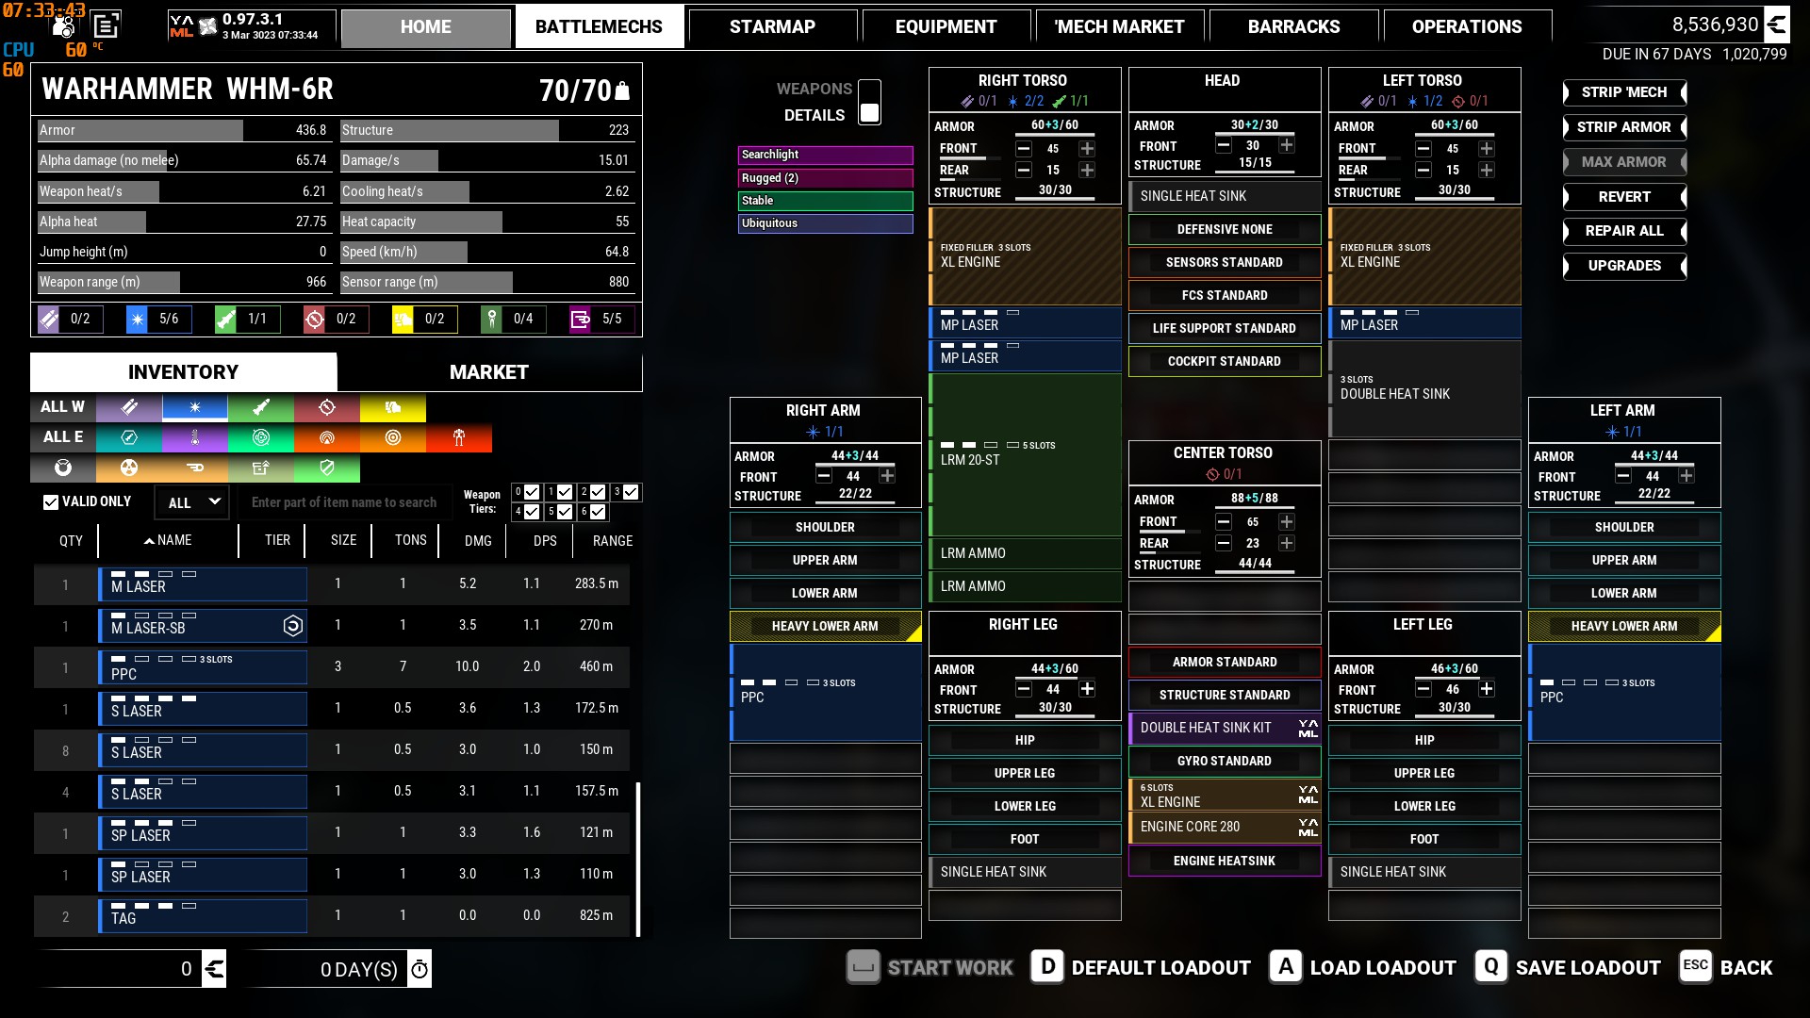Click the SAVE LOADOUT button
The height and width of the screenshot is (1018, 1810).
[1588, 968]
